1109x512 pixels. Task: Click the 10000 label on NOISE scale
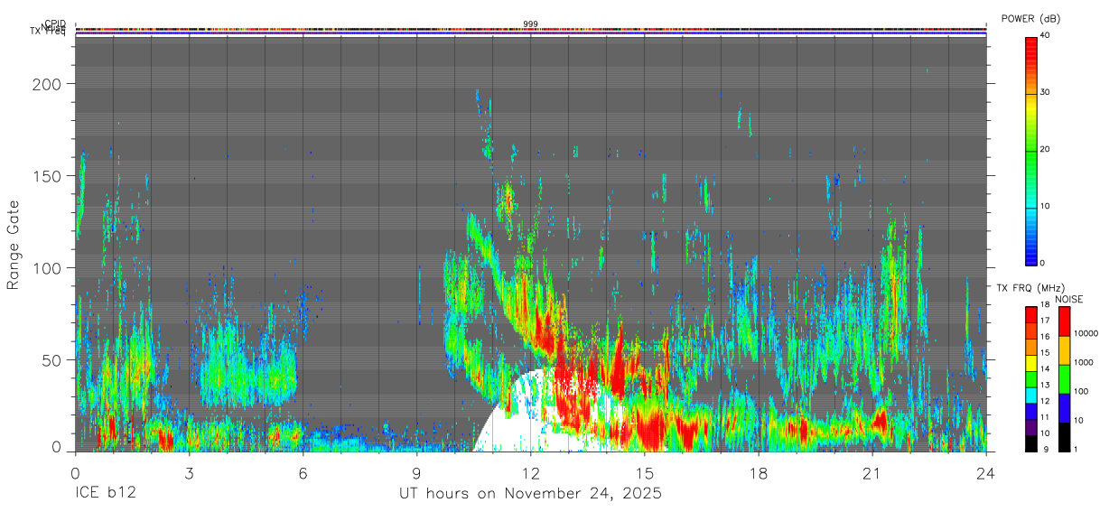point(1086,333)
